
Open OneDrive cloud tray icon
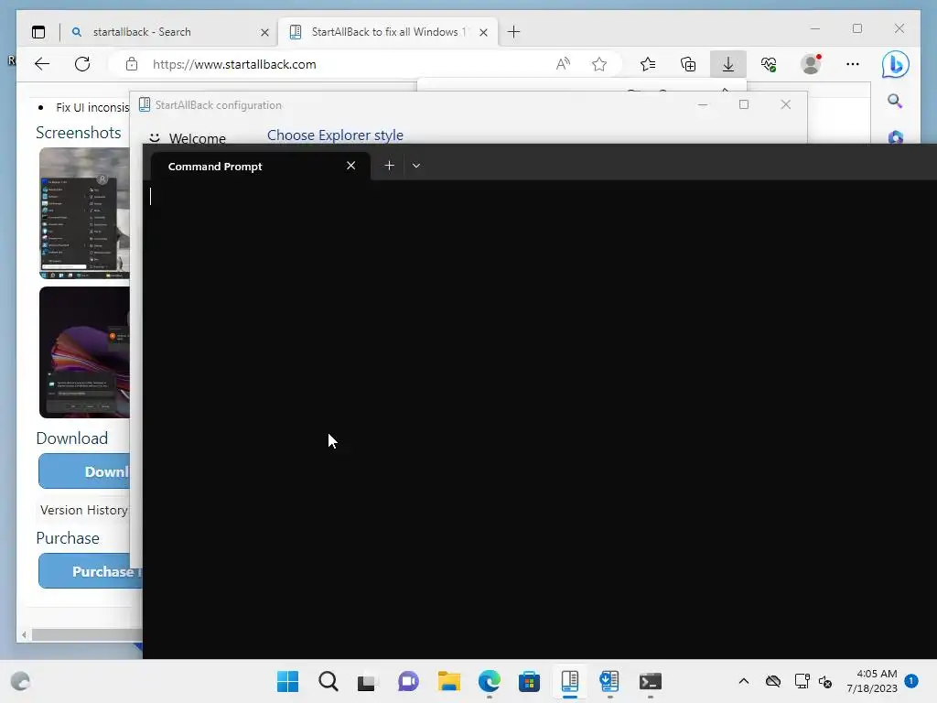tap(772, 681)
